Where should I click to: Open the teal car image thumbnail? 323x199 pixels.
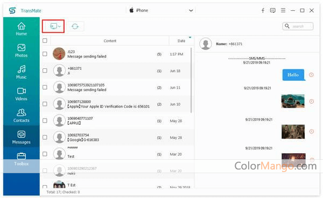click(x=293, y=101)
